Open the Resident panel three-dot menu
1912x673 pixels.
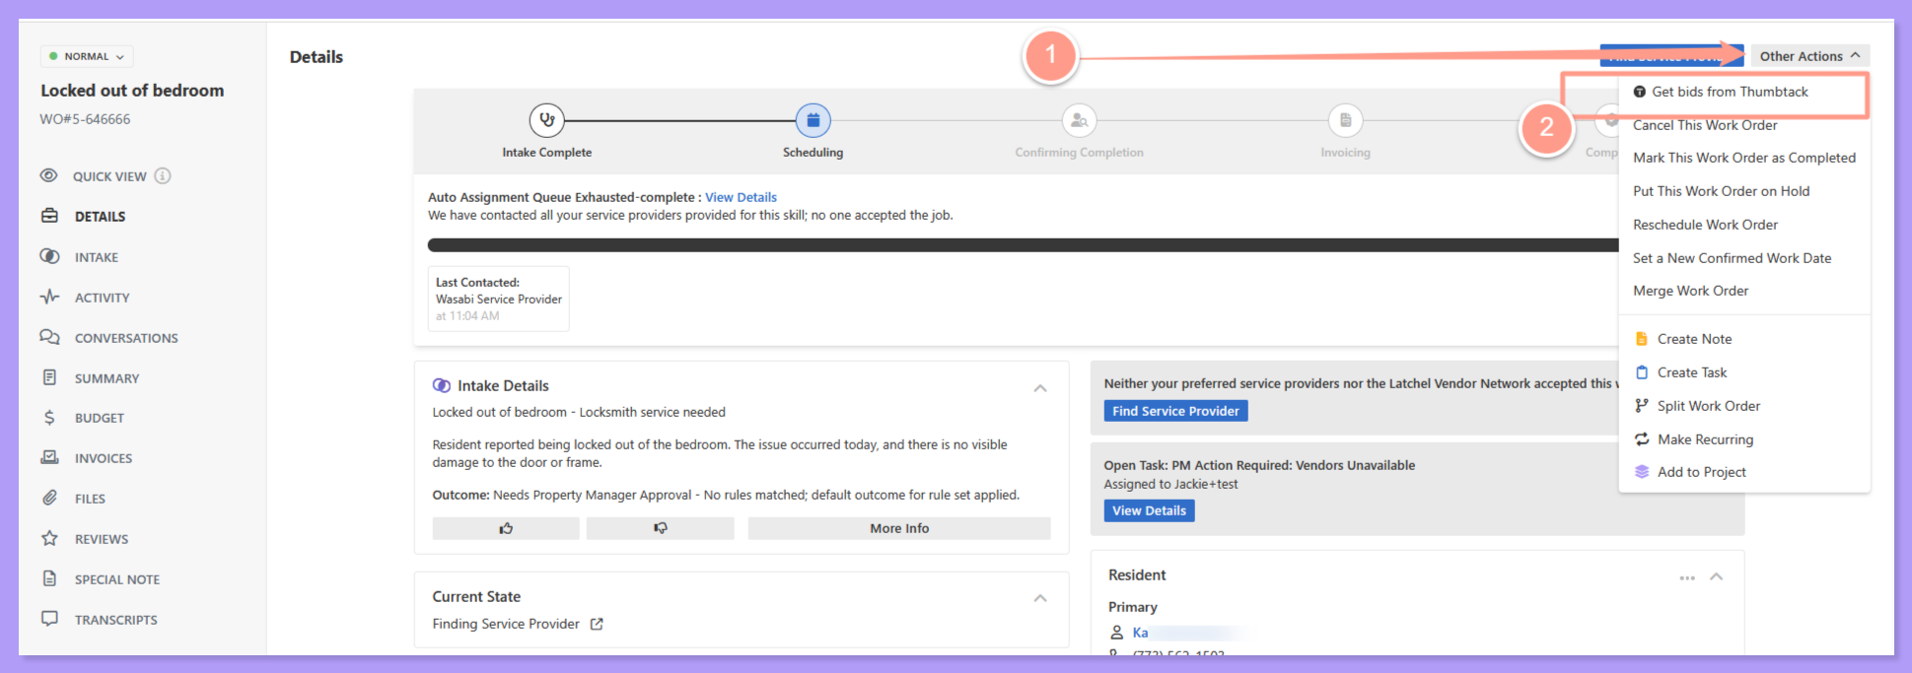[x=1687, y=577]
